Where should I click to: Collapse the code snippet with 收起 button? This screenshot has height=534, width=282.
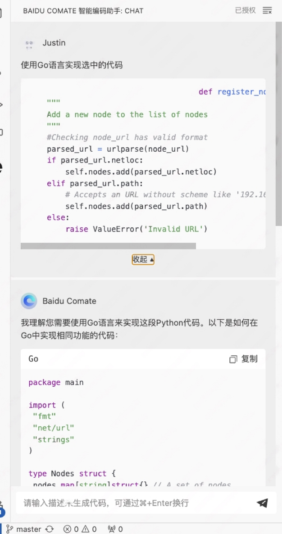pos(143,259)
